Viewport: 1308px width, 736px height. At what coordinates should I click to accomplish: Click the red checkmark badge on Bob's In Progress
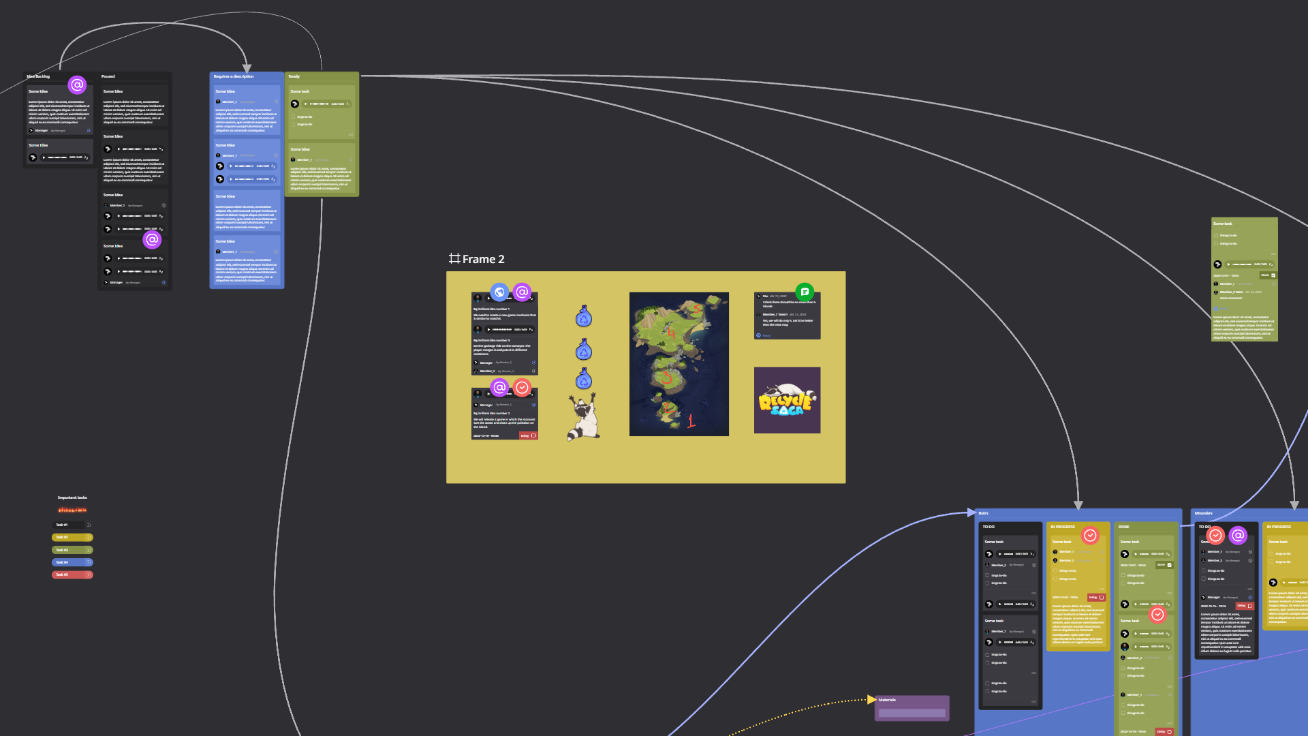pos(1090,536)
